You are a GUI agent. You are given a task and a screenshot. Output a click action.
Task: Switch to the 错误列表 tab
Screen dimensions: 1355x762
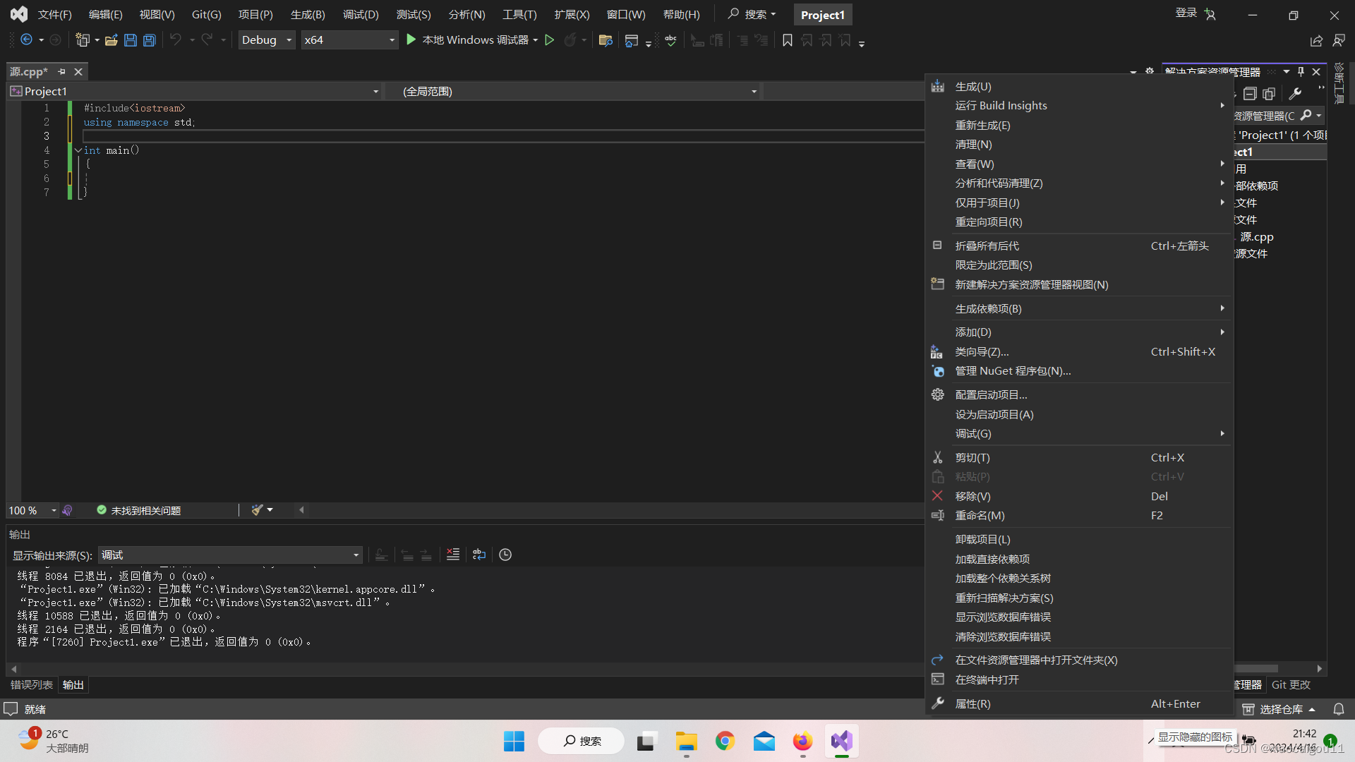tap(32, 684)
